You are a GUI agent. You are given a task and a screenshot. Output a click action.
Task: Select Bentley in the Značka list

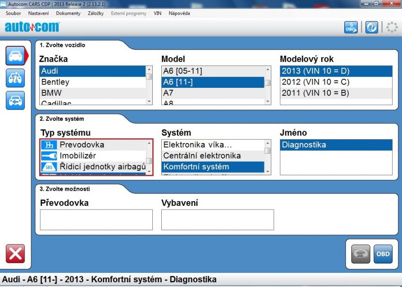click(x=93, y=82)
